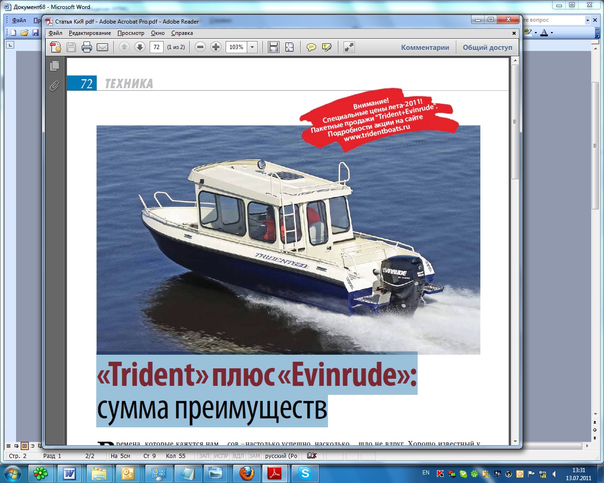Toggle the ЗАП macro recording status indicator
The height and width of the screenshot is (483, 604).
pos(204,456)
